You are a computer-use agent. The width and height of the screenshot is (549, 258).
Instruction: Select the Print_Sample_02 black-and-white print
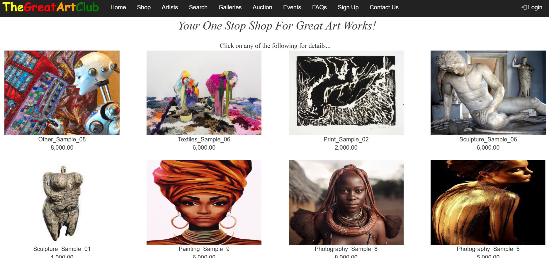[x=346, y=93]
